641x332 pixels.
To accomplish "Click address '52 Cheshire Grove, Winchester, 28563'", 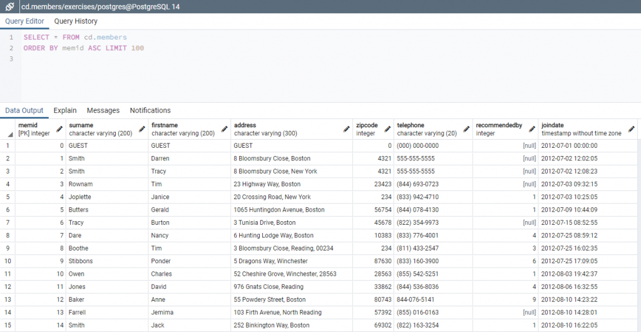I will pyautogui.click(x=292, y=274).
